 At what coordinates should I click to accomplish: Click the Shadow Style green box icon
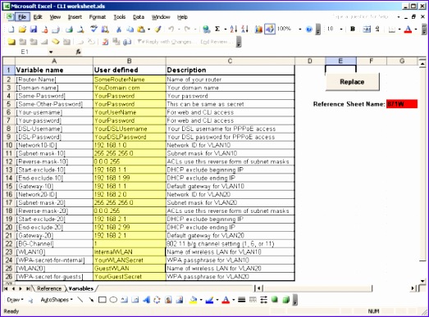tap(275, 300)
